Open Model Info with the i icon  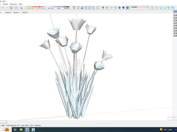click(16, 8)
